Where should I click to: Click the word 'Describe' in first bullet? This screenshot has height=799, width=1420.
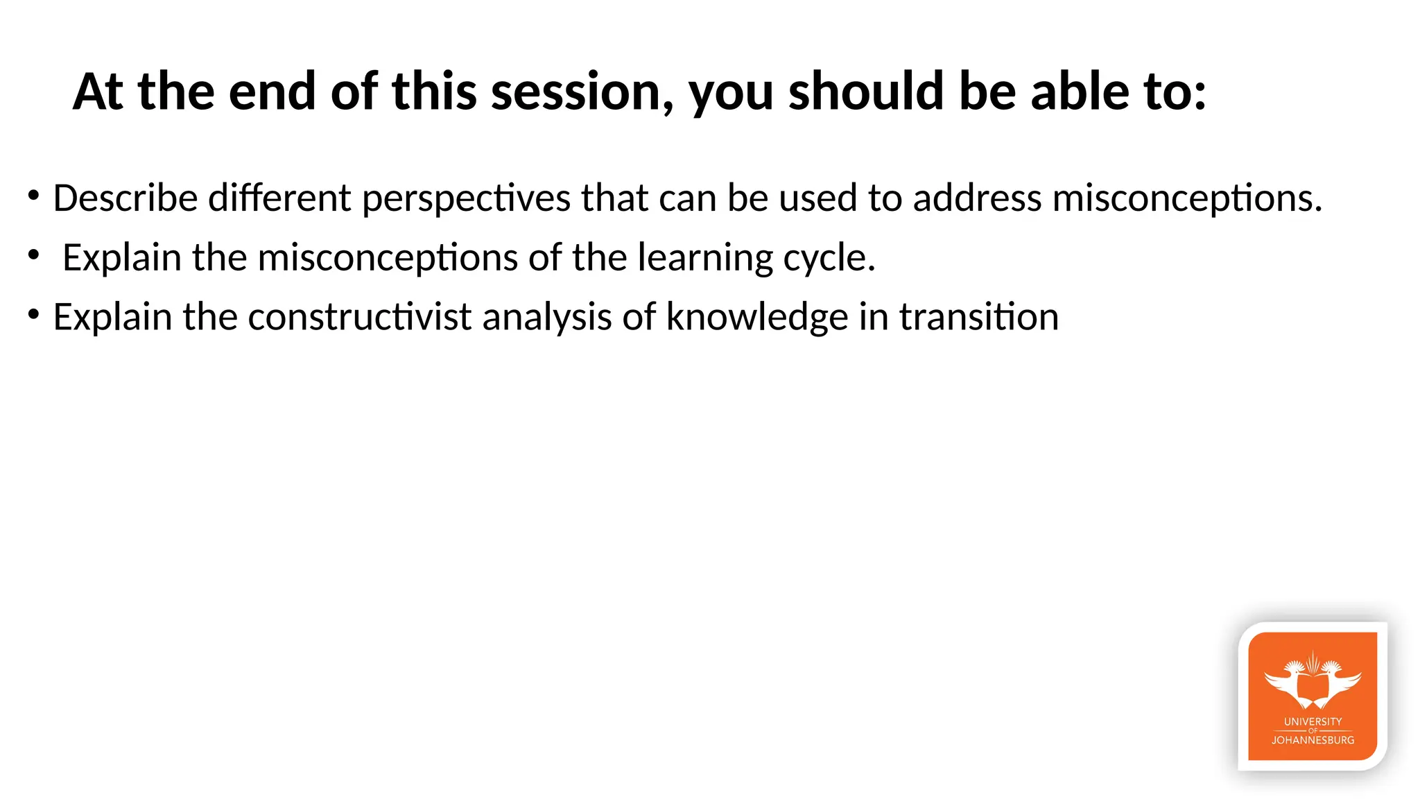[125, 198]
